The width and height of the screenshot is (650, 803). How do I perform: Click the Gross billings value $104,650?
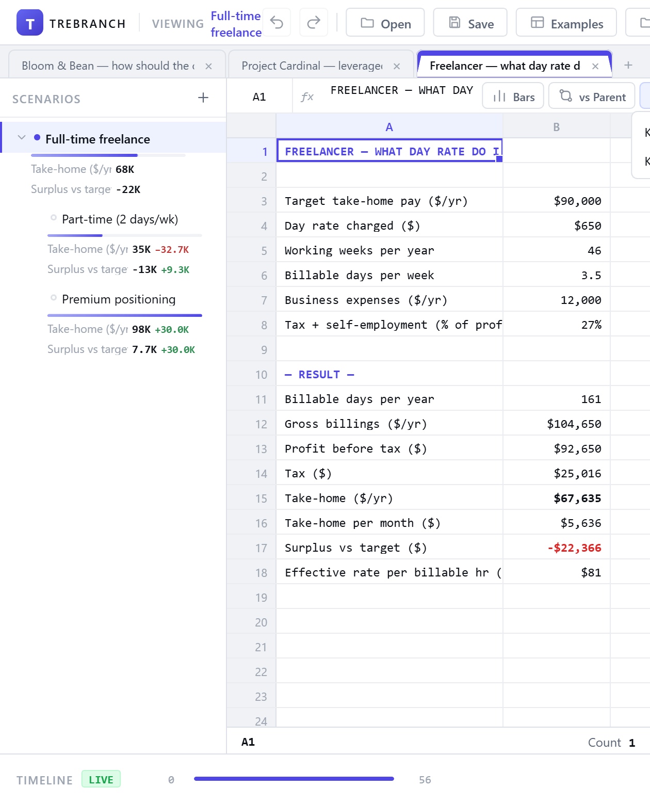click(x=557, y=424)
